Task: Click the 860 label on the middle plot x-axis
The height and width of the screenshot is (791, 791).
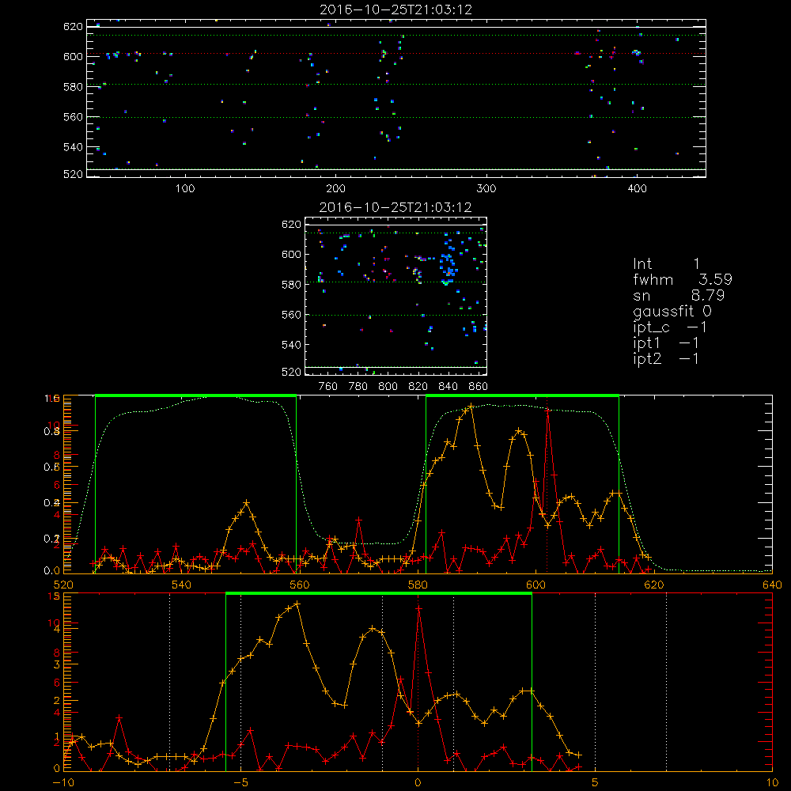Action: coord(479,387)
